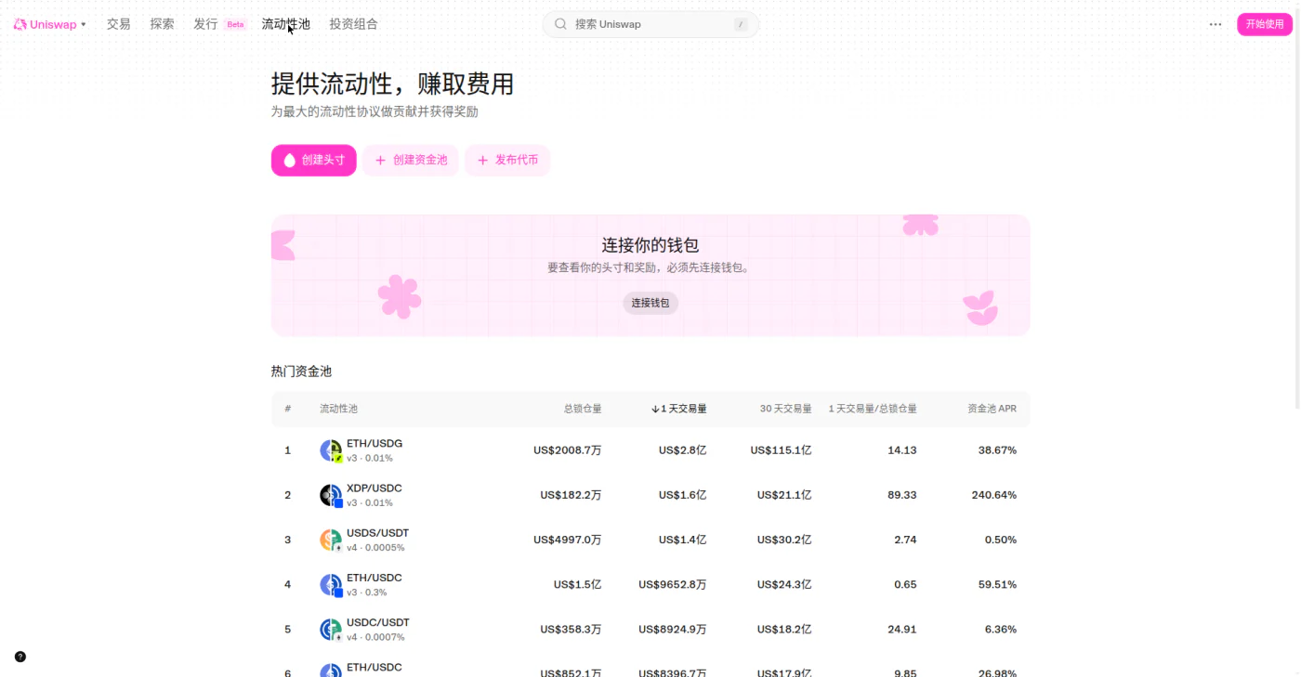Click the USDC/USDT pool token icon

coord(331,629)
